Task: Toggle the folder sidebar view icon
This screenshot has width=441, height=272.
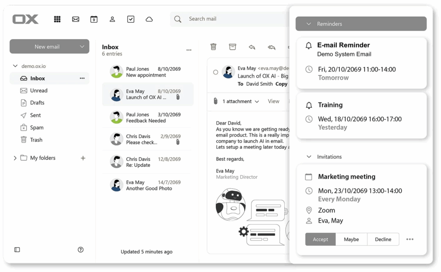Action: tap(17, 250)
